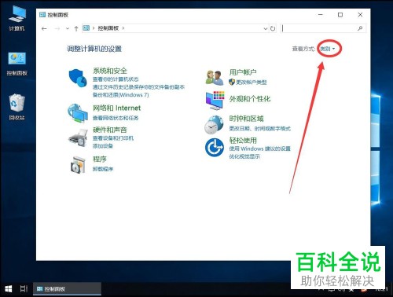Click 控制面板 in the address path
The height and width of the screenshot is (297, 393).
point(108,28)
